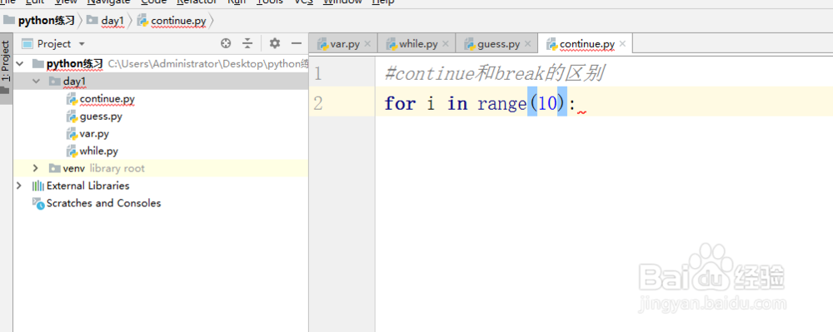This screenshot has height=332, width=833.
Task: Close the var.py tab
Action: click(x=367, y=43)
